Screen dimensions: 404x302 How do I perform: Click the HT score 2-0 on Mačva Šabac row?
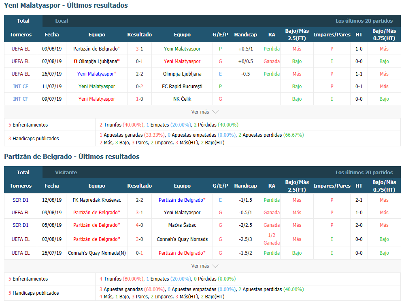(x=359, y=225)
